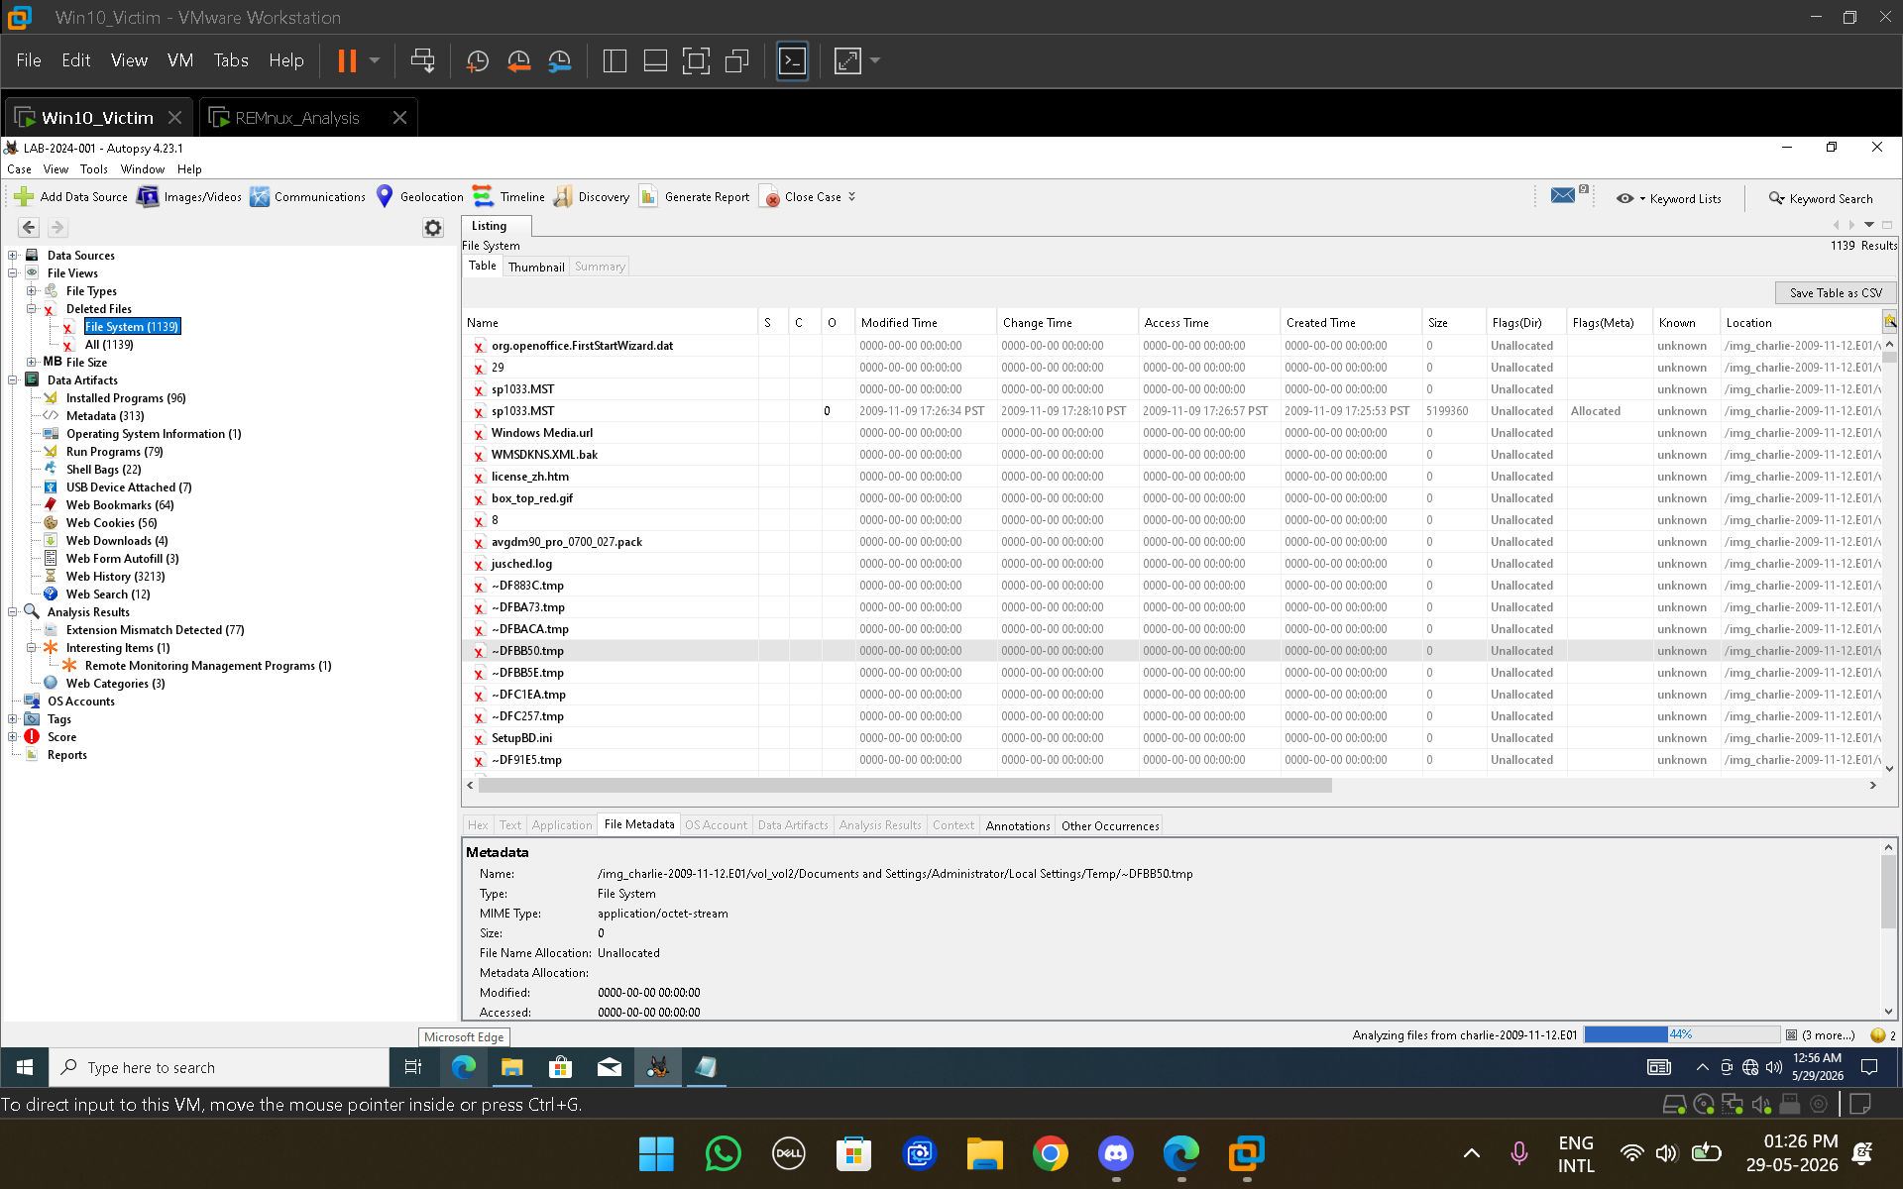Open File Explorer from the VM taskbar
Viewport: 1903px width, 1189px height.
pos(511,1067)
